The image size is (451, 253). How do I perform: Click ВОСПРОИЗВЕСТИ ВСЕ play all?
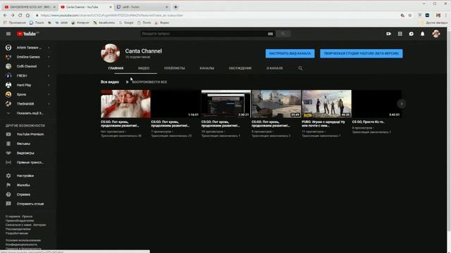tap(147, 82)
